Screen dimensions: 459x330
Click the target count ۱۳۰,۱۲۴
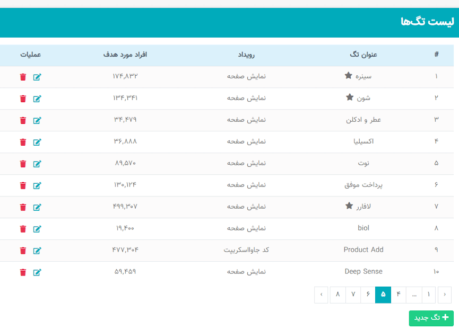[x=125, y=185]
